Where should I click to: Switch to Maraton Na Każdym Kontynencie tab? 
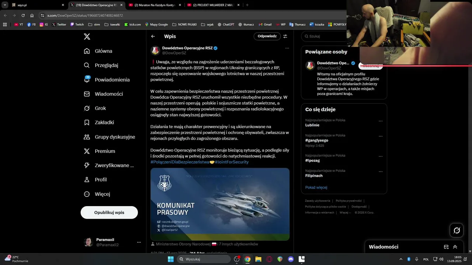coord(155,5)
